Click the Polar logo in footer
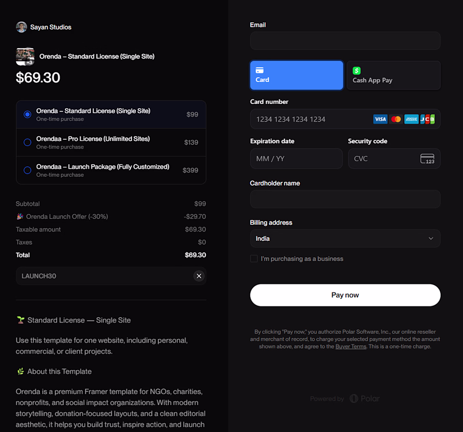Screen dimensions: 463x432 (x=365, y=399)
